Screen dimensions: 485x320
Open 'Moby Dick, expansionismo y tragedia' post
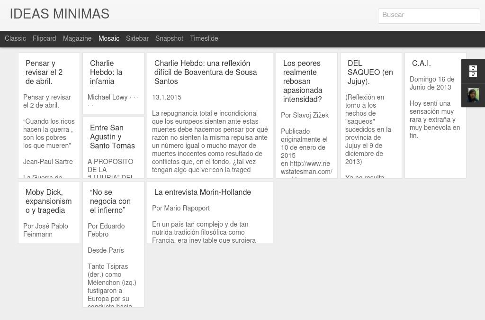(48, 201)
